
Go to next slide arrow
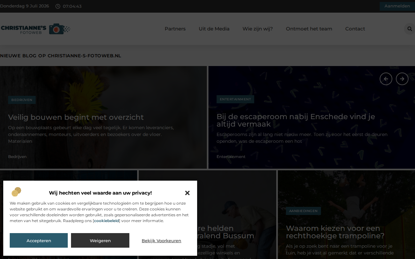[402, 79]
